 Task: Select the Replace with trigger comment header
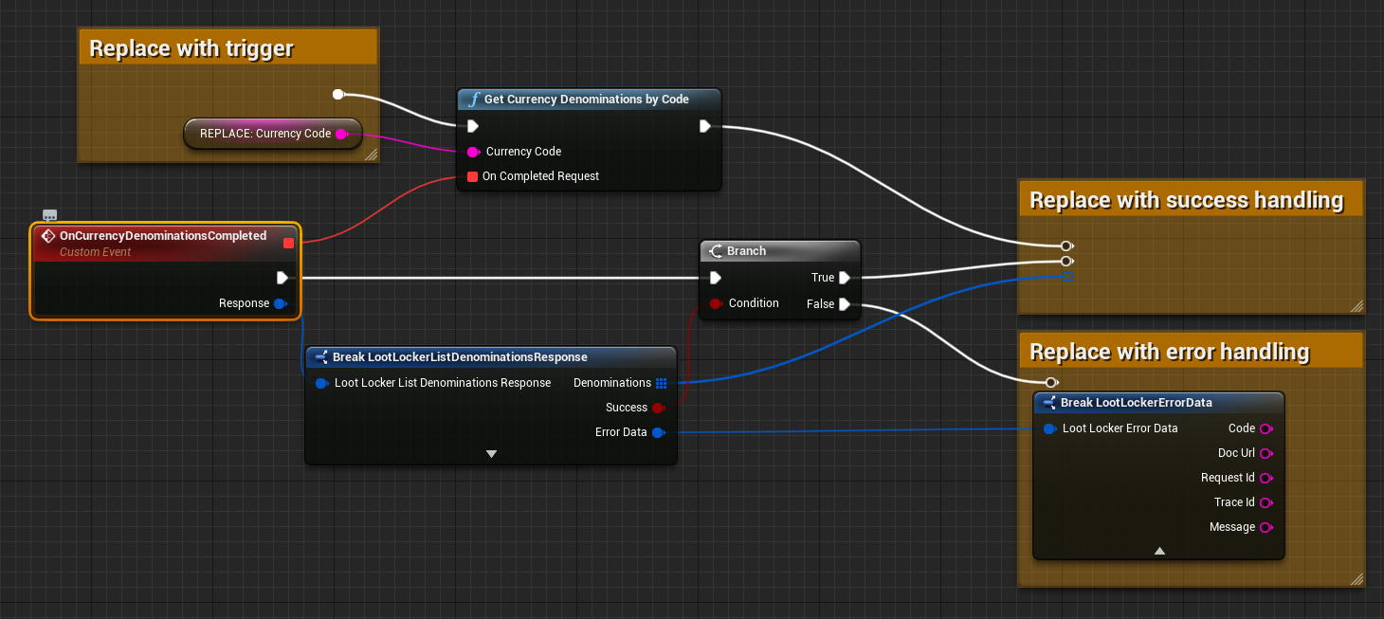(191, 48)
